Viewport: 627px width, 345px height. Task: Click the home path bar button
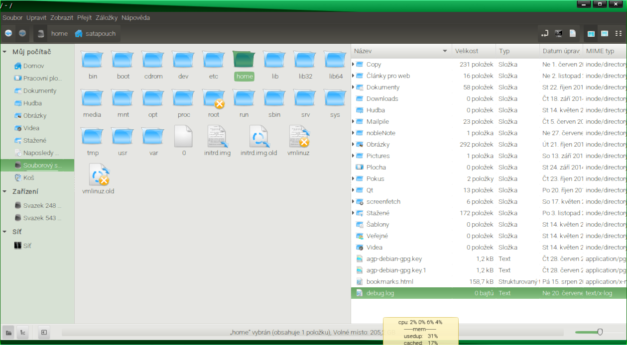(x=59, y=34)
